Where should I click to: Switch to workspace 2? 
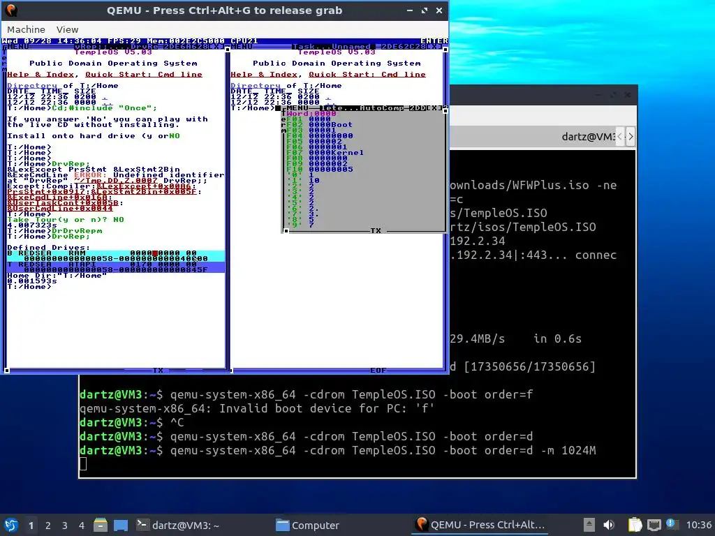point(48,526)
